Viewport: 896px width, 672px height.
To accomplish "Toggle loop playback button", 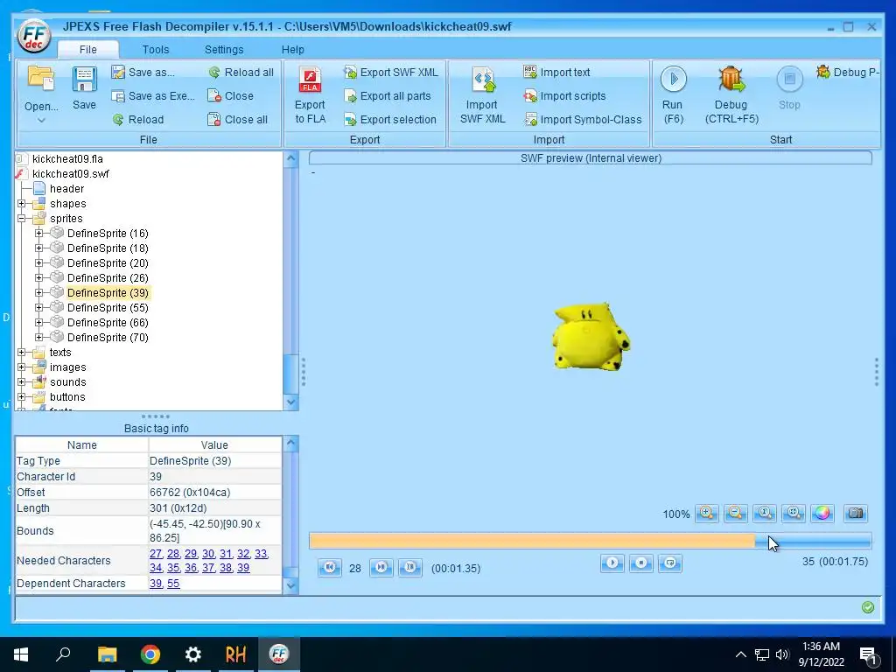I will point(670,563).
